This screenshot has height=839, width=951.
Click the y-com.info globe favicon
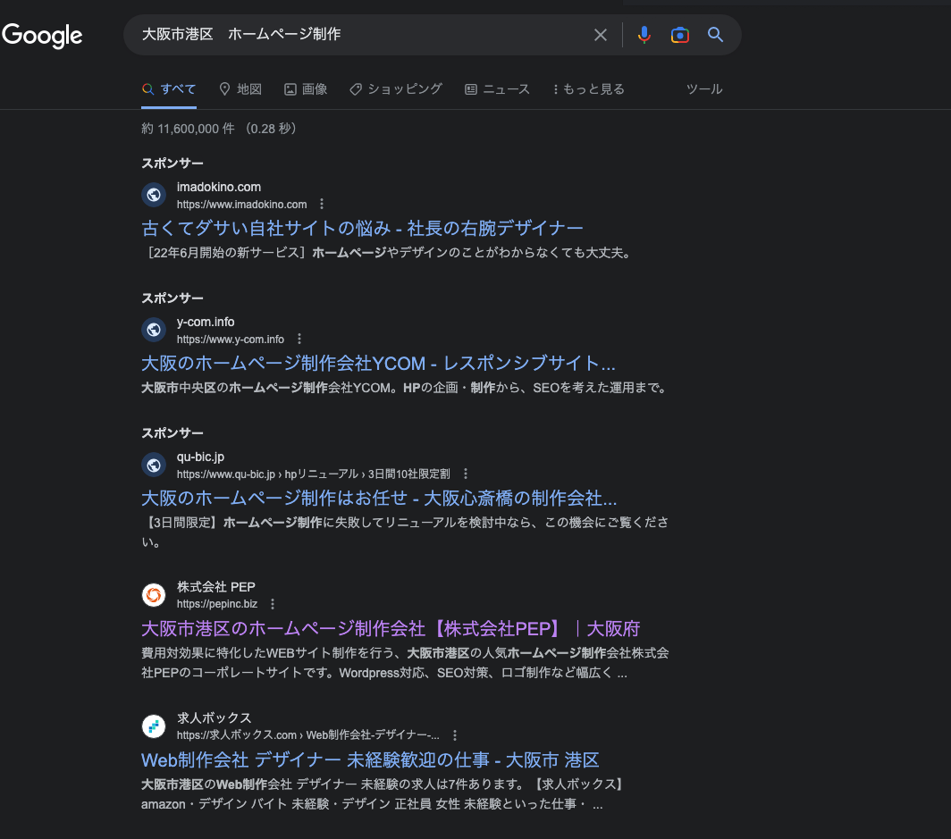tap(154, 330)
